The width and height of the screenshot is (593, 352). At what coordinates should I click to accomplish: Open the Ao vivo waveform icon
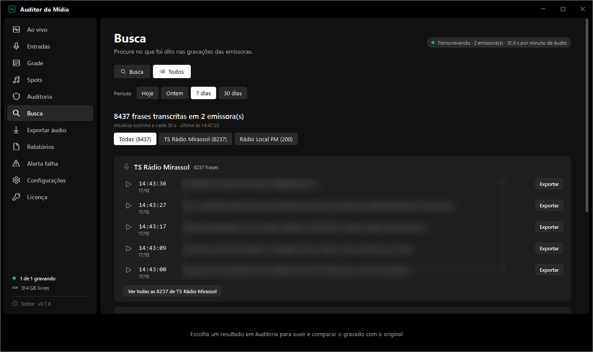click(x=16, y=30)
